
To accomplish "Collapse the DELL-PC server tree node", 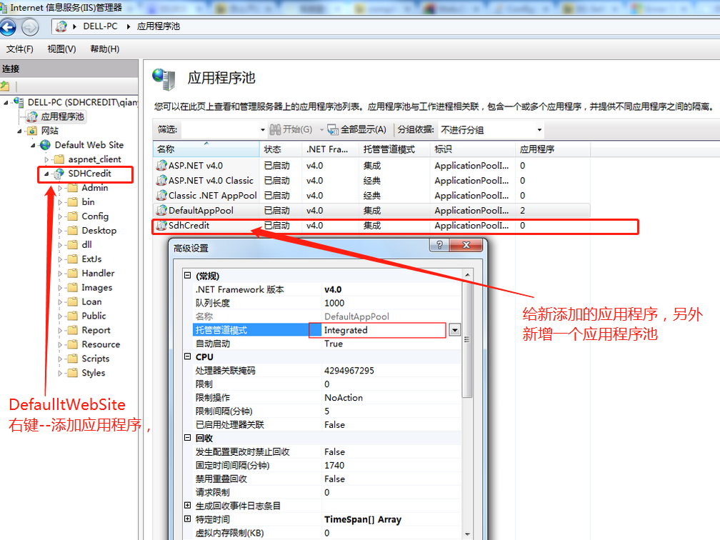I will (6, 102).
